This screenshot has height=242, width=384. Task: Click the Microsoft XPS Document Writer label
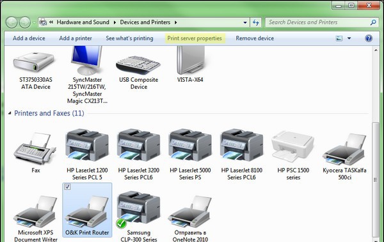[x=36, y=236]
